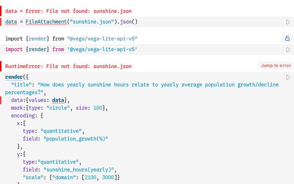Click "sunshine_hours(yearly)" field string
This screenshot has height=184, width=294.
click(x=79, y=170)
